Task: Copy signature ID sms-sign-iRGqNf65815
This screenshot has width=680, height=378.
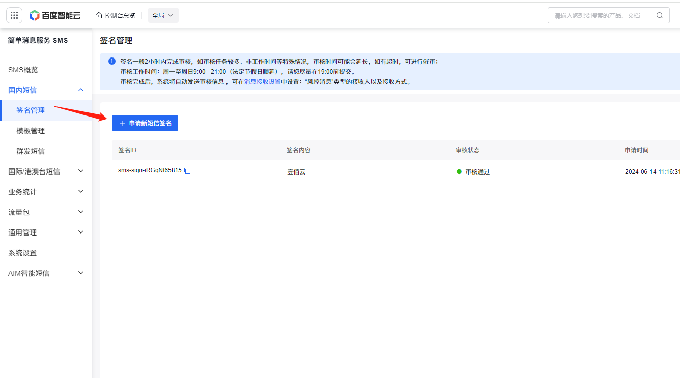Action: pos(187,171)
